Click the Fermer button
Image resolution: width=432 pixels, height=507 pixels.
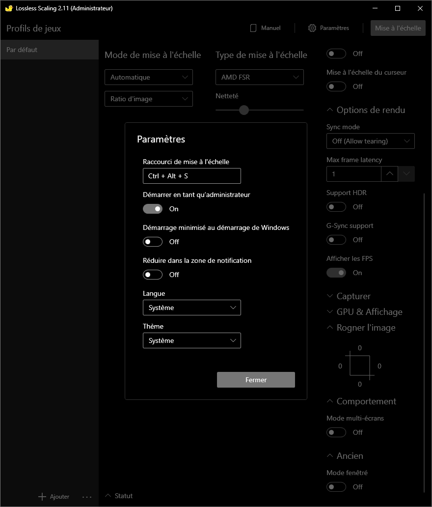(x=256, y=380)
